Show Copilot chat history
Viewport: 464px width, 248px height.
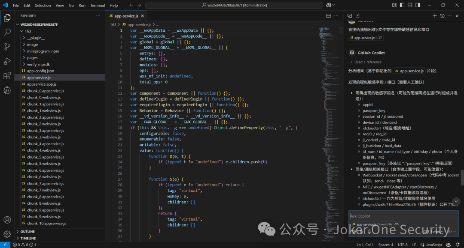tap(442, 16)
